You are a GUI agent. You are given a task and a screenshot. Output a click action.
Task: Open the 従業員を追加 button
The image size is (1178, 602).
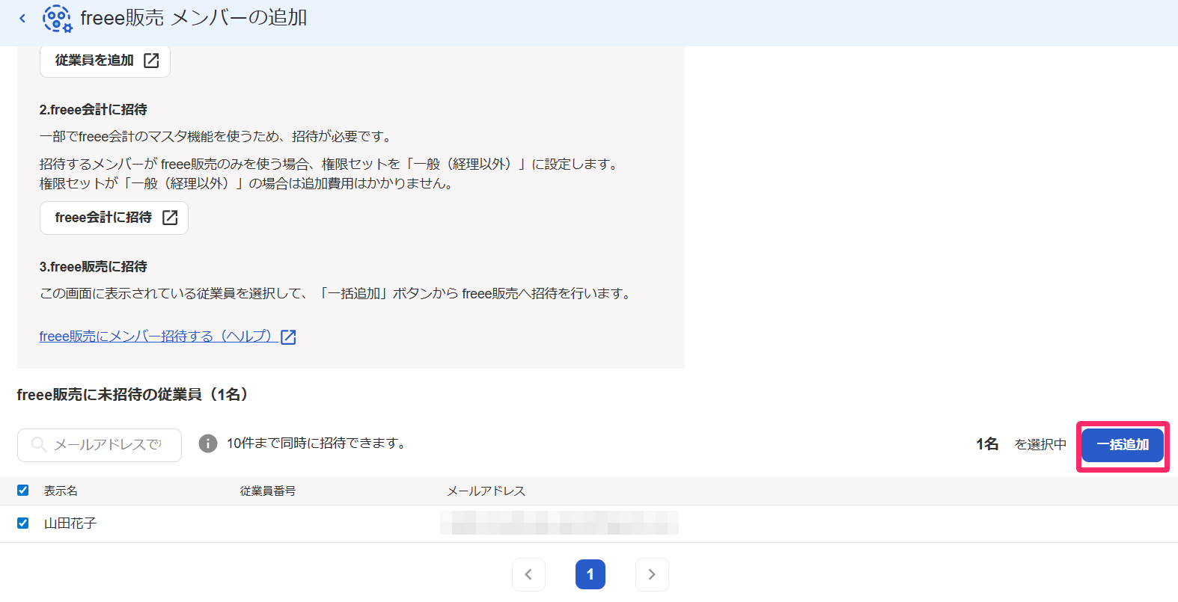click(x=105, y=61)
